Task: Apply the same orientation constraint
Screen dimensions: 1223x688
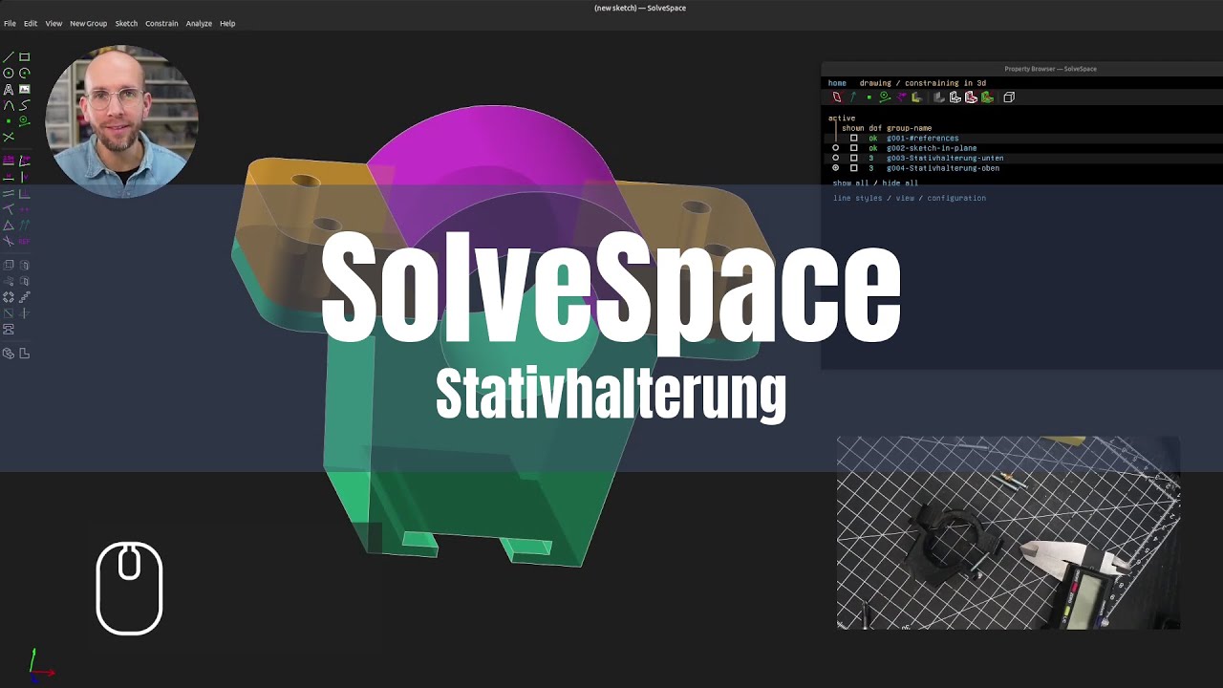Action: [25, 226]
